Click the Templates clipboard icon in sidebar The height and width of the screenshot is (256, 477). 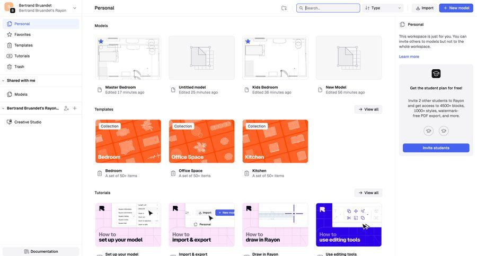10,45
